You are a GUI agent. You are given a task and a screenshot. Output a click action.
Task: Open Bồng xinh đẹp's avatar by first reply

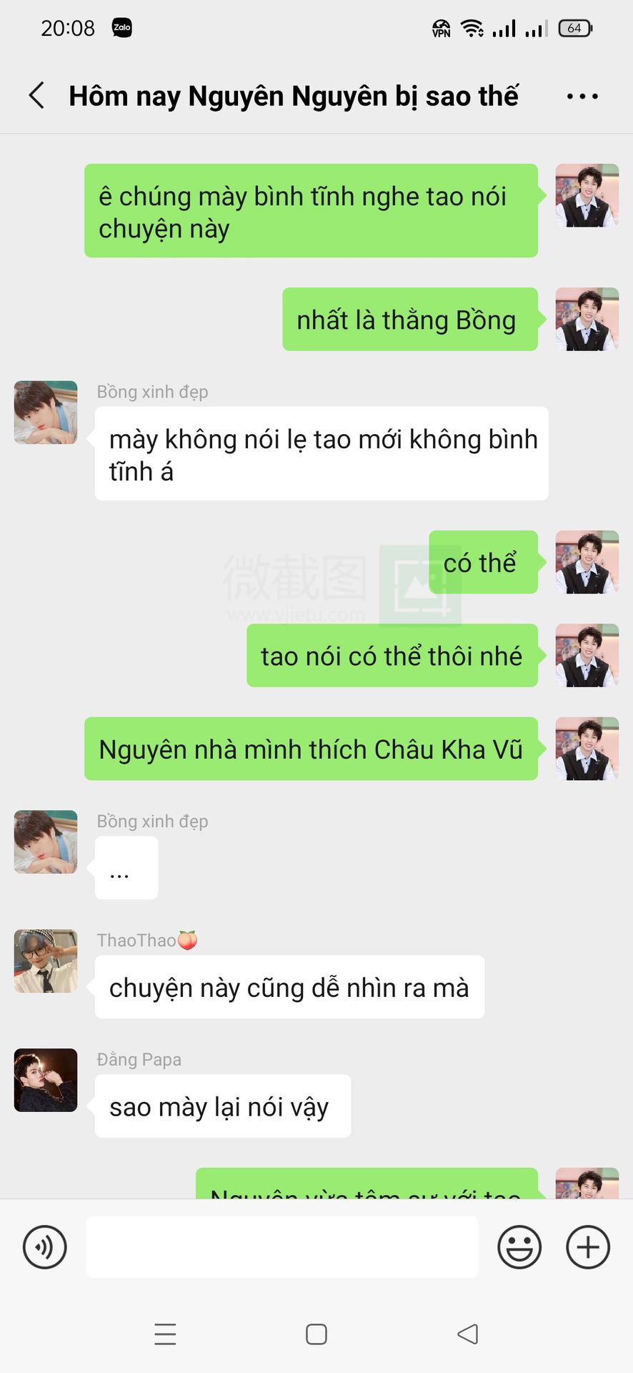[46, 413]
